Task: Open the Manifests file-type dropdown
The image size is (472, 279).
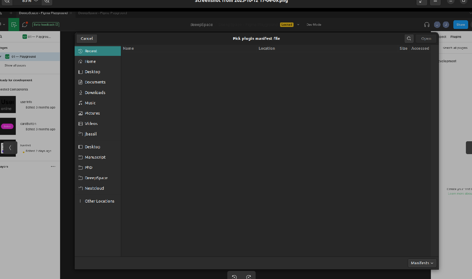Action: pos(422,263)
